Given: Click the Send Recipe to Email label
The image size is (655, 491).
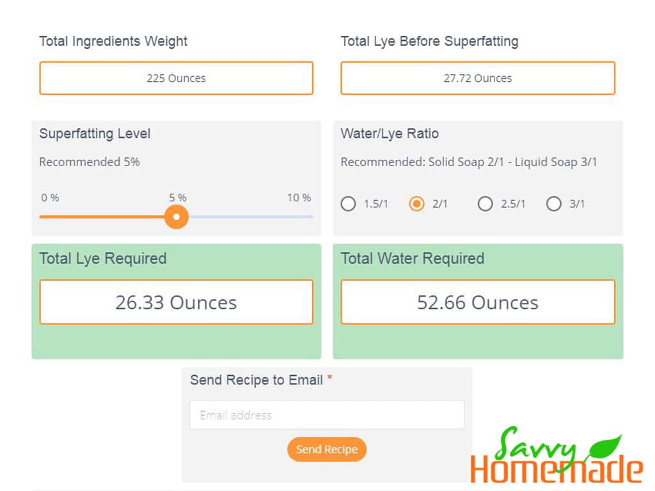Looking at the screenshot, I should [x=256, y=380].
